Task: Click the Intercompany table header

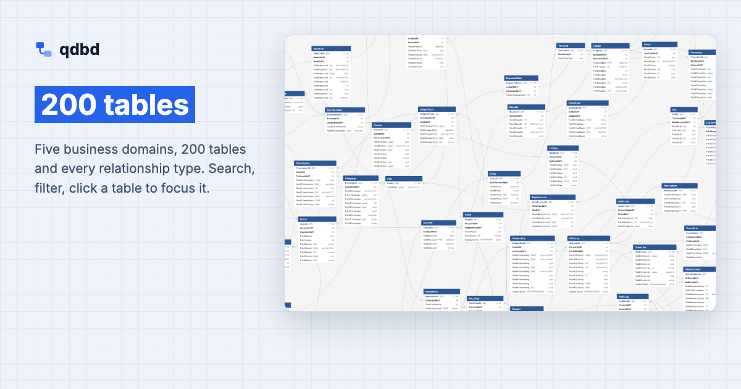Action: click(700, 269)
